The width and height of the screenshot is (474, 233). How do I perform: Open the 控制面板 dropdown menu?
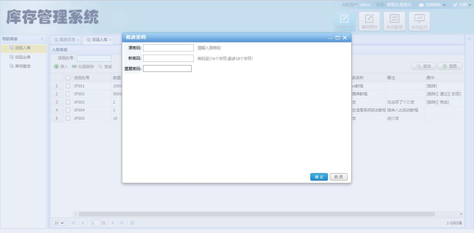click(x=432, y=5)
